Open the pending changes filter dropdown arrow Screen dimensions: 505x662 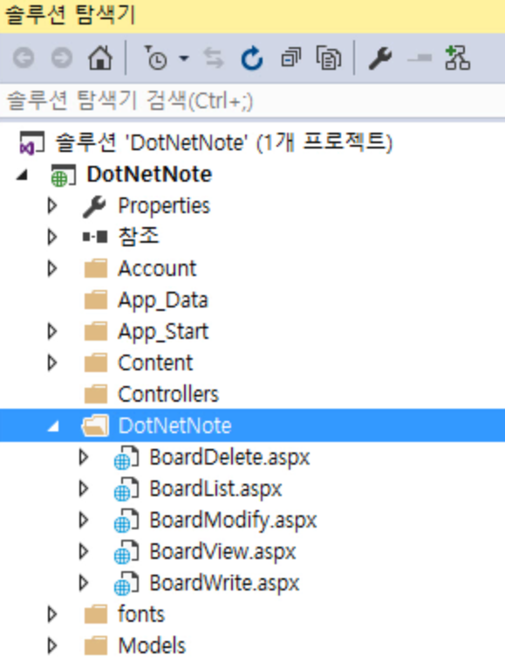[x=184, y=58]
